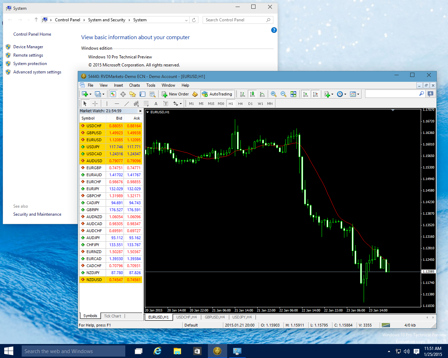
Task: Toggle AutoTrading on or off
Action: pyautogui.click(x=217, y=94)
